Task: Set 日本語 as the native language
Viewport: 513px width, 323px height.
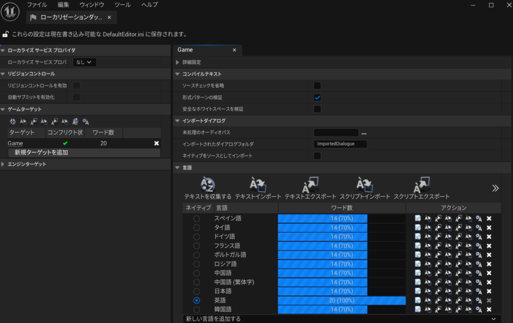Action: tap(196, 291)
